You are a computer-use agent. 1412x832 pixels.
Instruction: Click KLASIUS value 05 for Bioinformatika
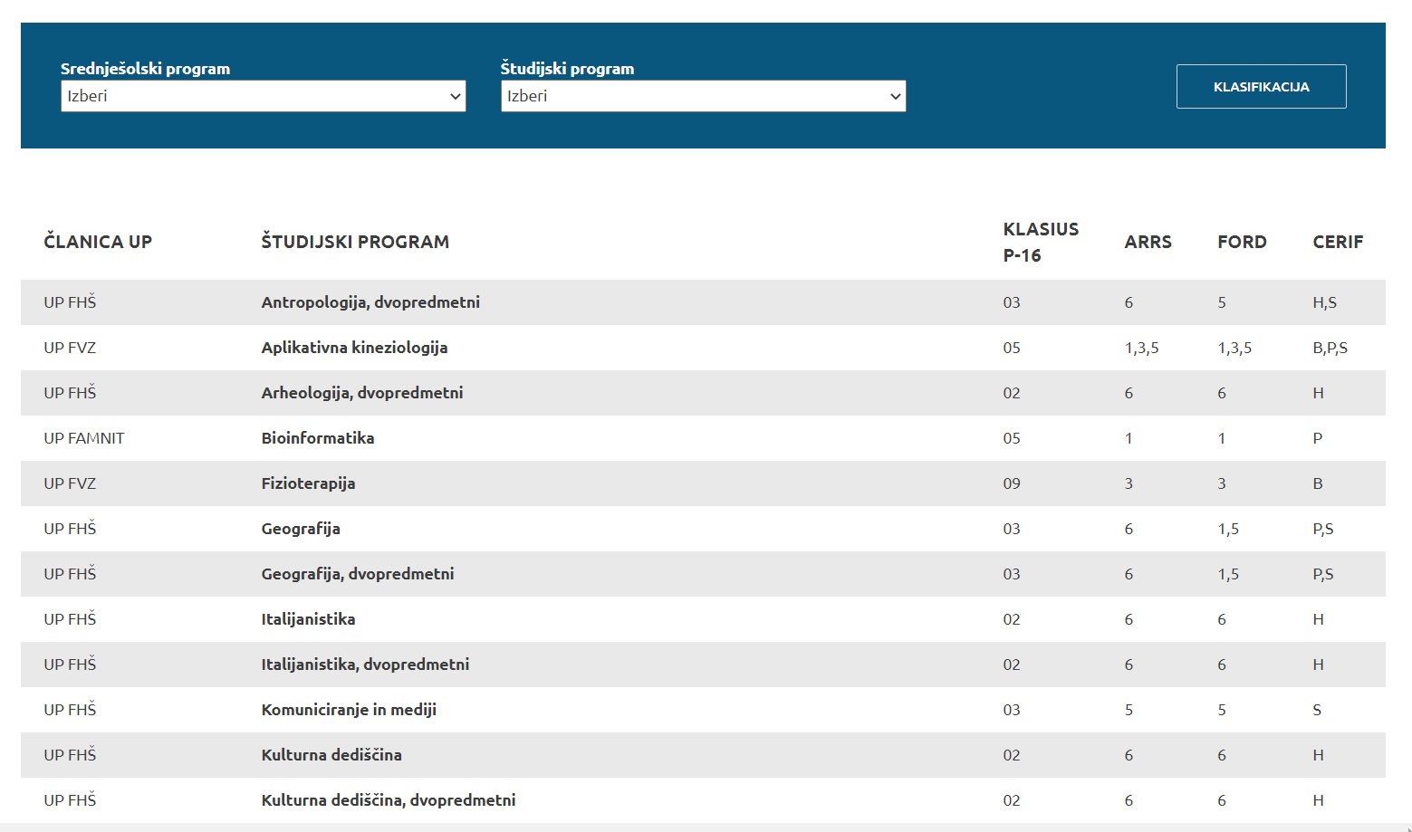tap(1012, 438)
